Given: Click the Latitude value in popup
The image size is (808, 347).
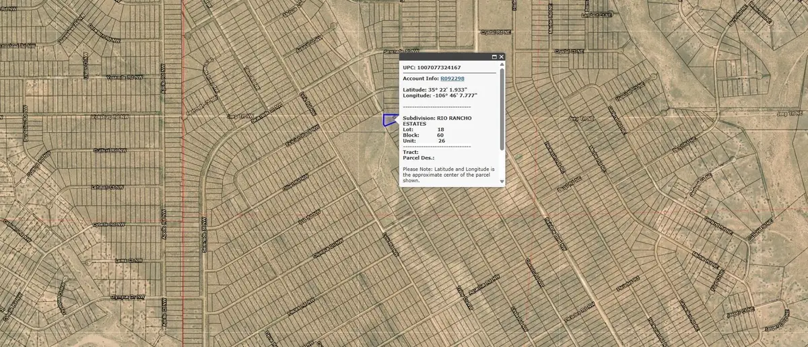Looking at the screenshot, I should tap(448, 89).
